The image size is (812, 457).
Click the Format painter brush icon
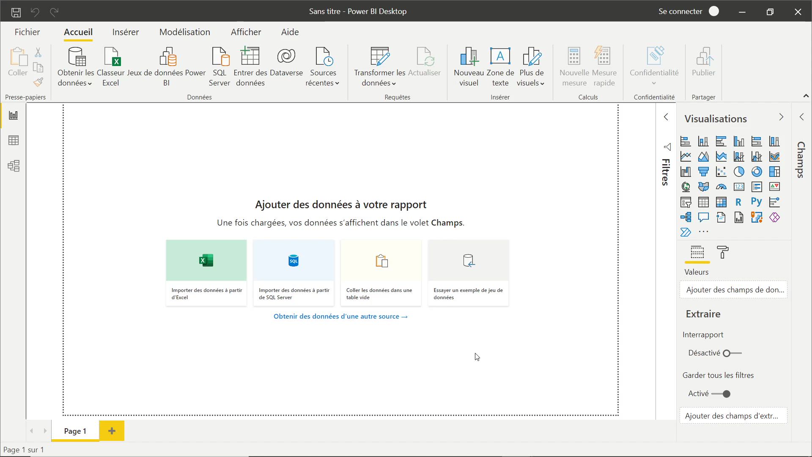click(38, 82)
